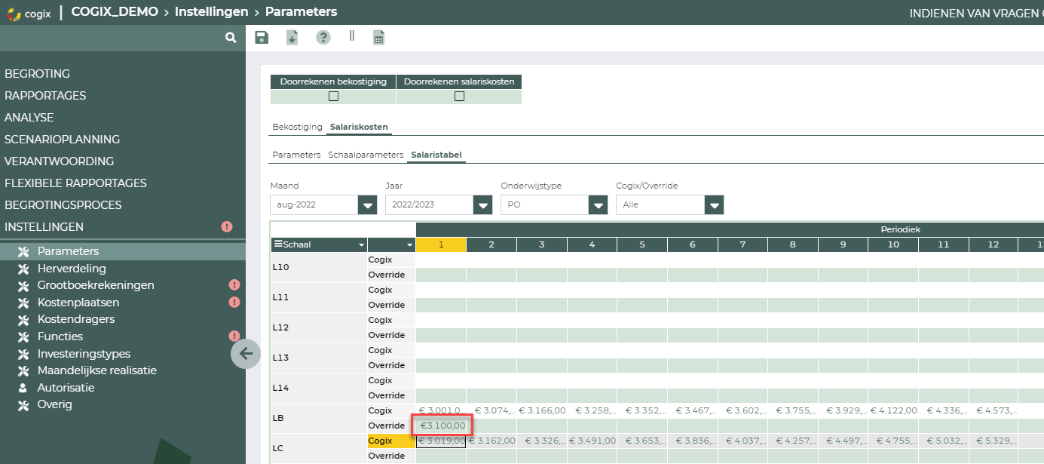Screen dimensions: 1044x464
Task: Click Instellingen in the breadcrumb
Action: (212, 12)
